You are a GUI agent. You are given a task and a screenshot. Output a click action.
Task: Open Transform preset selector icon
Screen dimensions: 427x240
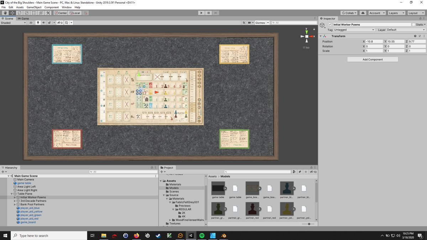pos(419,36)
